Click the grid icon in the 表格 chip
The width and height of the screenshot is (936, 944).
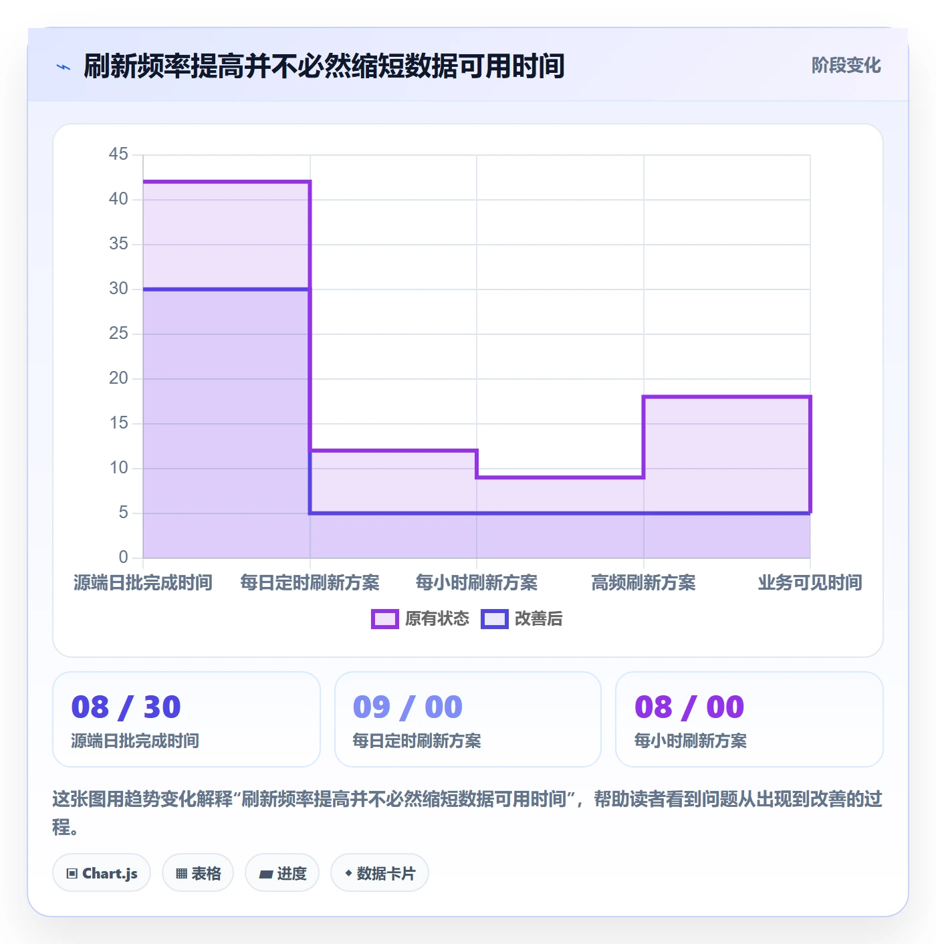click(x=181, y=874)
